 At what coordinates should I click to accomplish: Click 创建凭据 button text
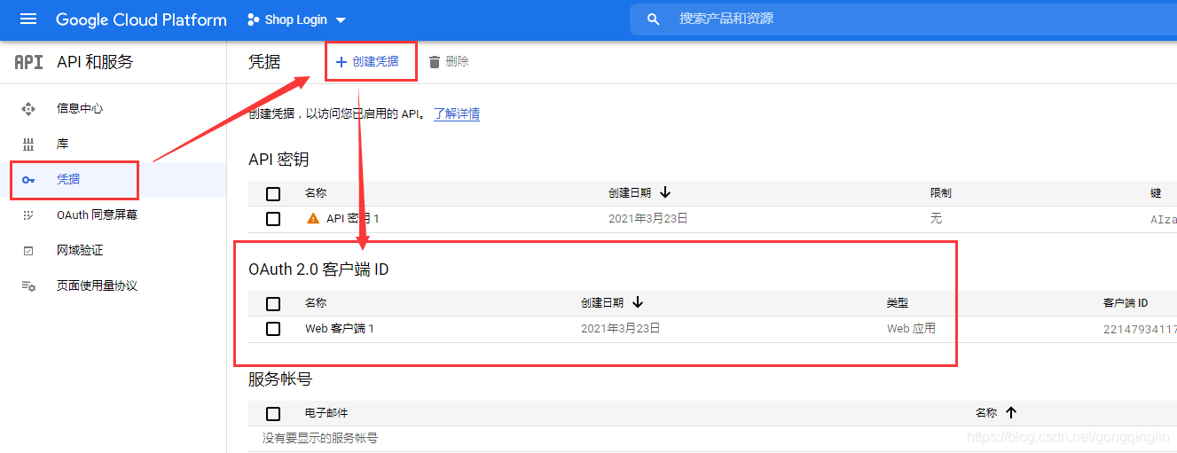point(375,62)
